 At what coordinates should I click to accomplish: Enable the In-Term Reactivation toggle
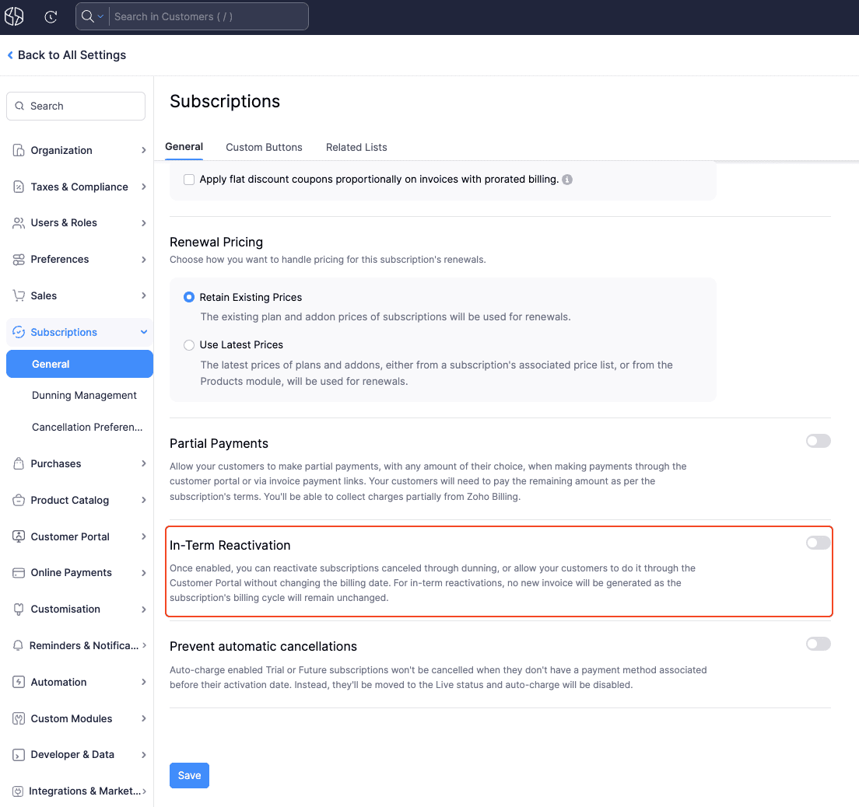pyautogui.click(x=818, y=543)
